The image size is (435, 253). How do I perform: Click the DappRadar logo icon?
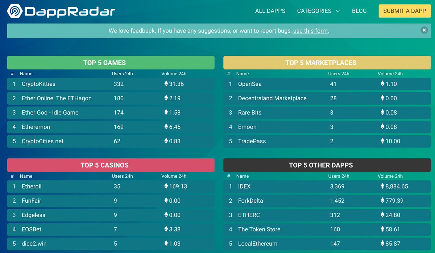point(14,11)
